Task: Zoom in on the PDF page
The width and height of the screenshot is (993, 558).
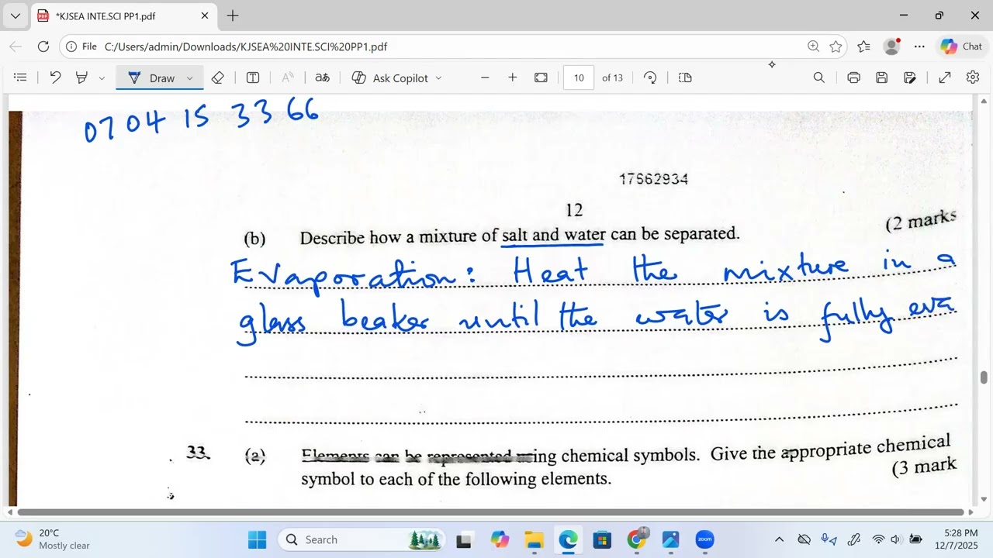Action: [513, 77]
